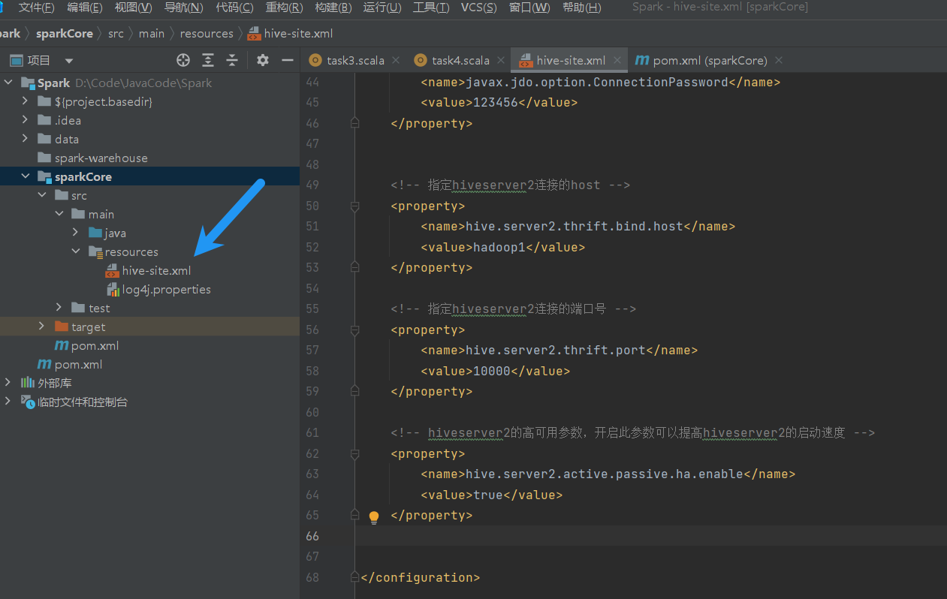Click the Collapse All icon in project panel

[233, 60]
